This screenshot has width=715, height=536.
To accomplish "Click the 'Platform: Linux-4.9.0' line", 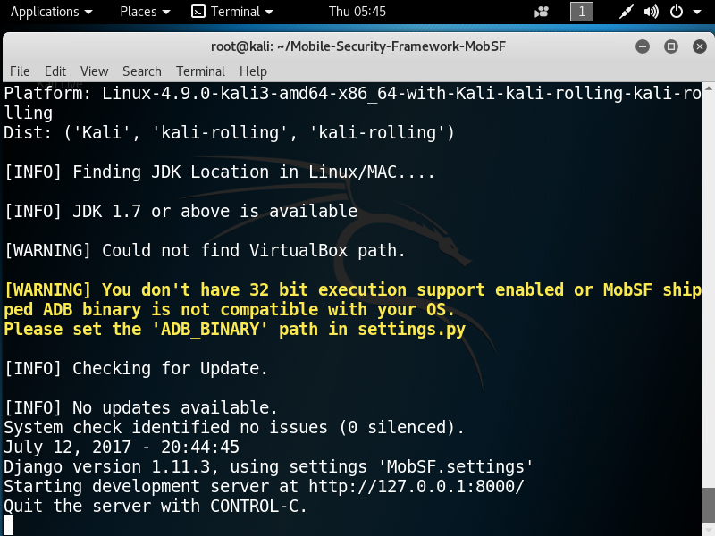I will tap(352, 103).
